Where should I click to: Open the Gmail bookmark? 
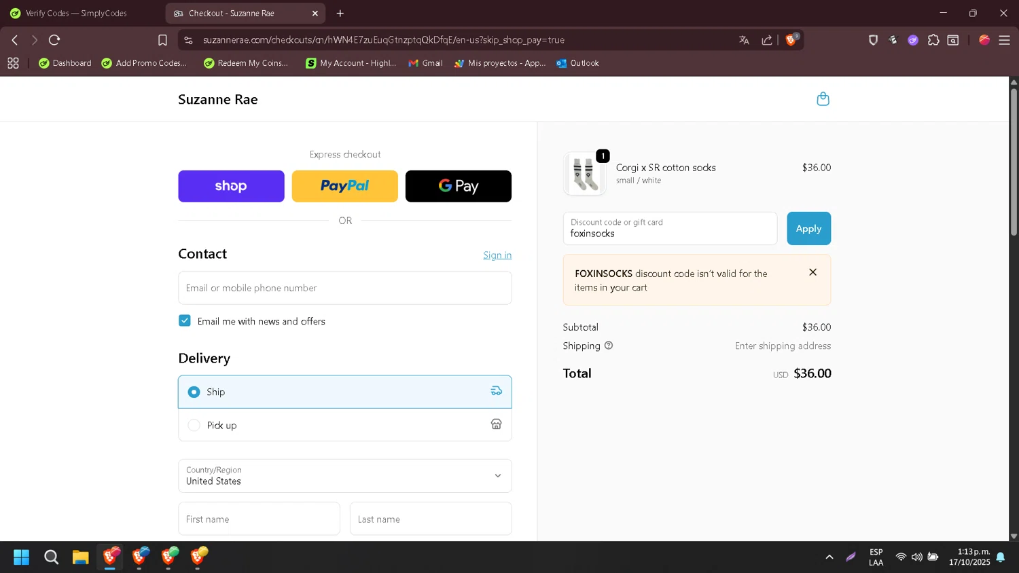tap(425, 63)
